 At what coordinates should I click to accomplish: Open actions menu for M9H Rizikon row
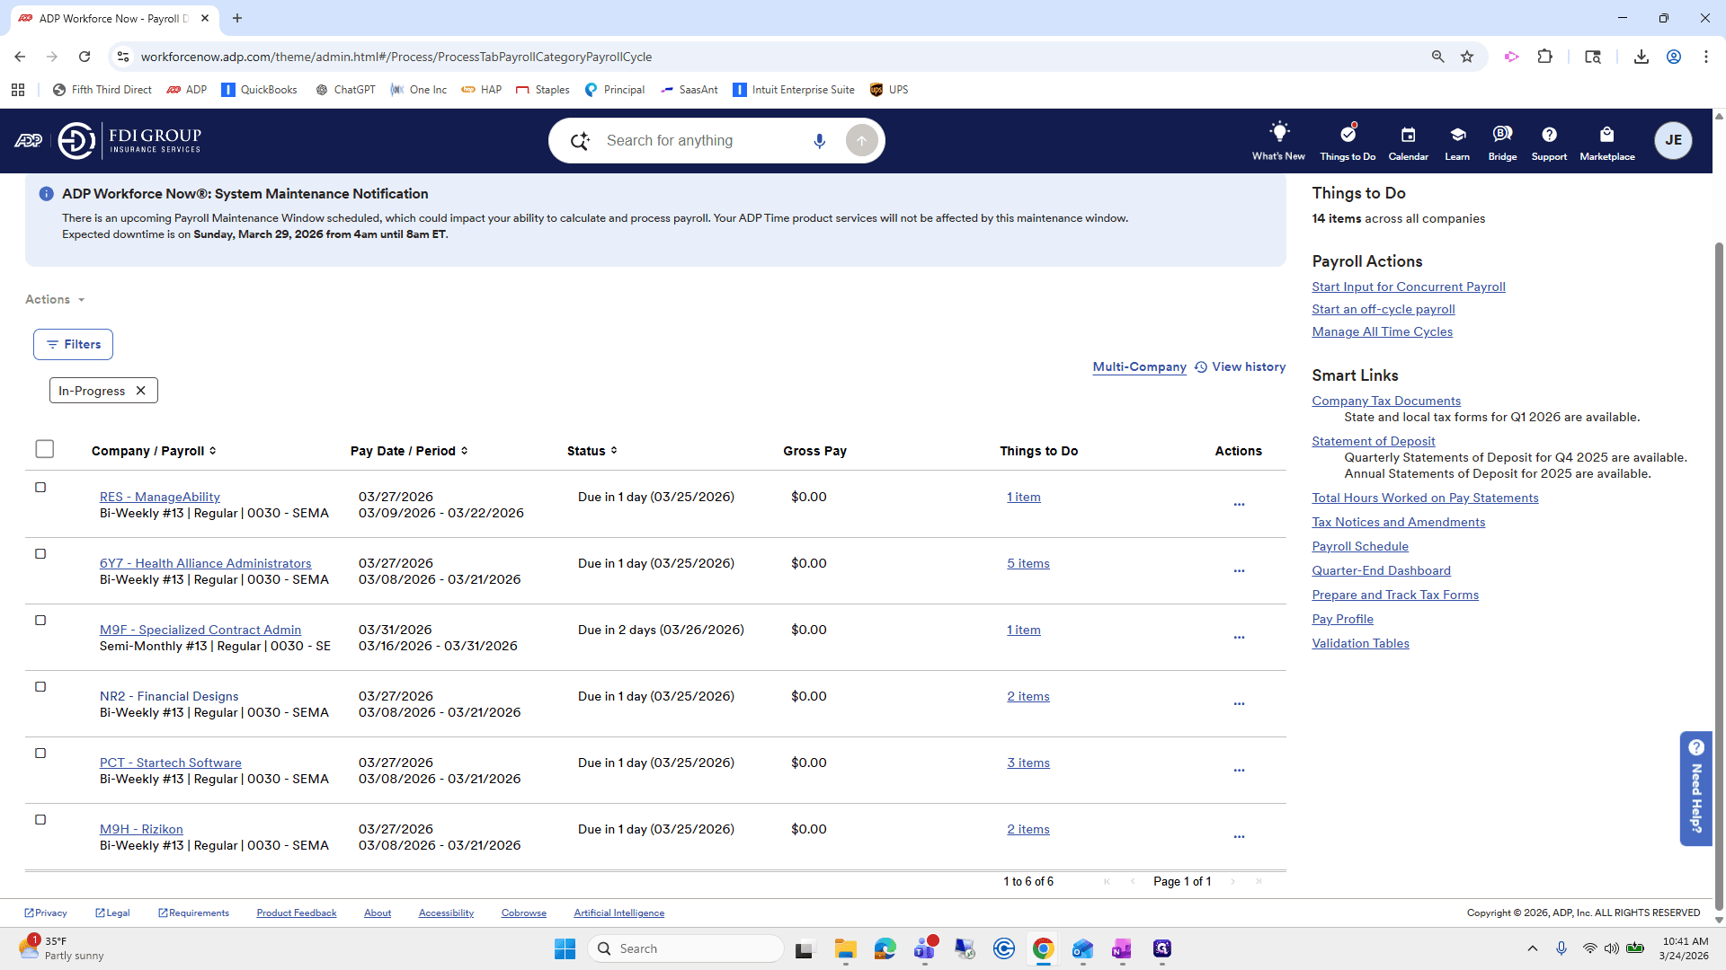click(1239, 837)
